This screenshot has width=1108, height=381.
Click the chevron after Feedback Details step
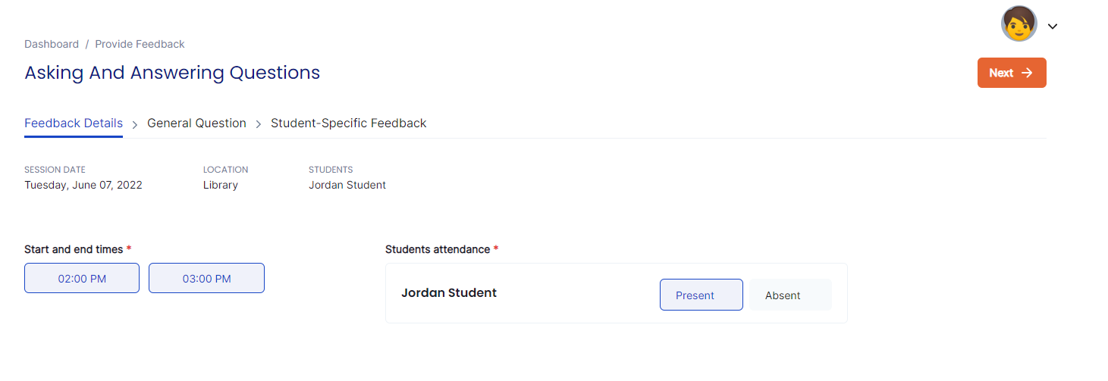click(x=135, y=124)
